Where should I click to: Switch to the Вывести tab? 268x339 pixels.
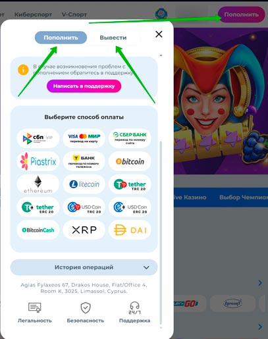pyautogui.click(x=113, y=38)
